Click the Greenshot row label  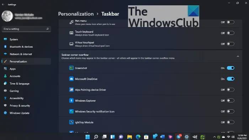coord(81,68)
